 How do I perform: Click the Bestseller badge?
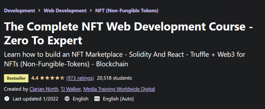[x=16, y=78]
